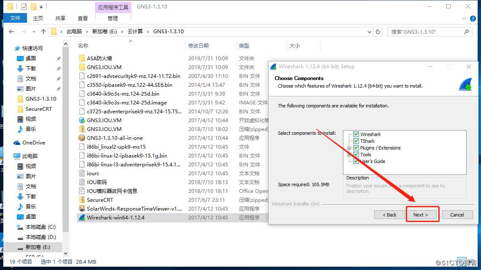
Task: Open SecureCRT folder in quick access
Action: click(x=39, y=109)
